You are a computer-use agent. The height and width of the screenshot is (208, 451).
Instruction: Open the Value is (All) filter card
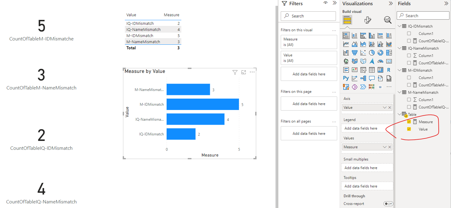tap(309, 58)
